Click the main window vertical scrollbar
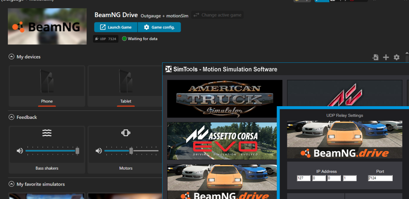The width and height of the screenshot is (409, 199). coord(407,57)
